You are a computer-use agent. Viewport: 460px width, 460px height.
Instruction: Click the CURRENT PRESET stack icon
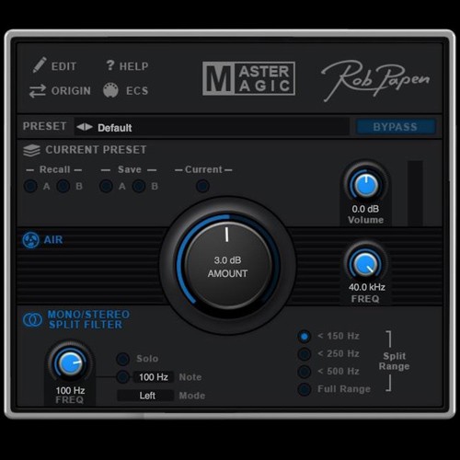pyautogui.click(x=31, y=150)
